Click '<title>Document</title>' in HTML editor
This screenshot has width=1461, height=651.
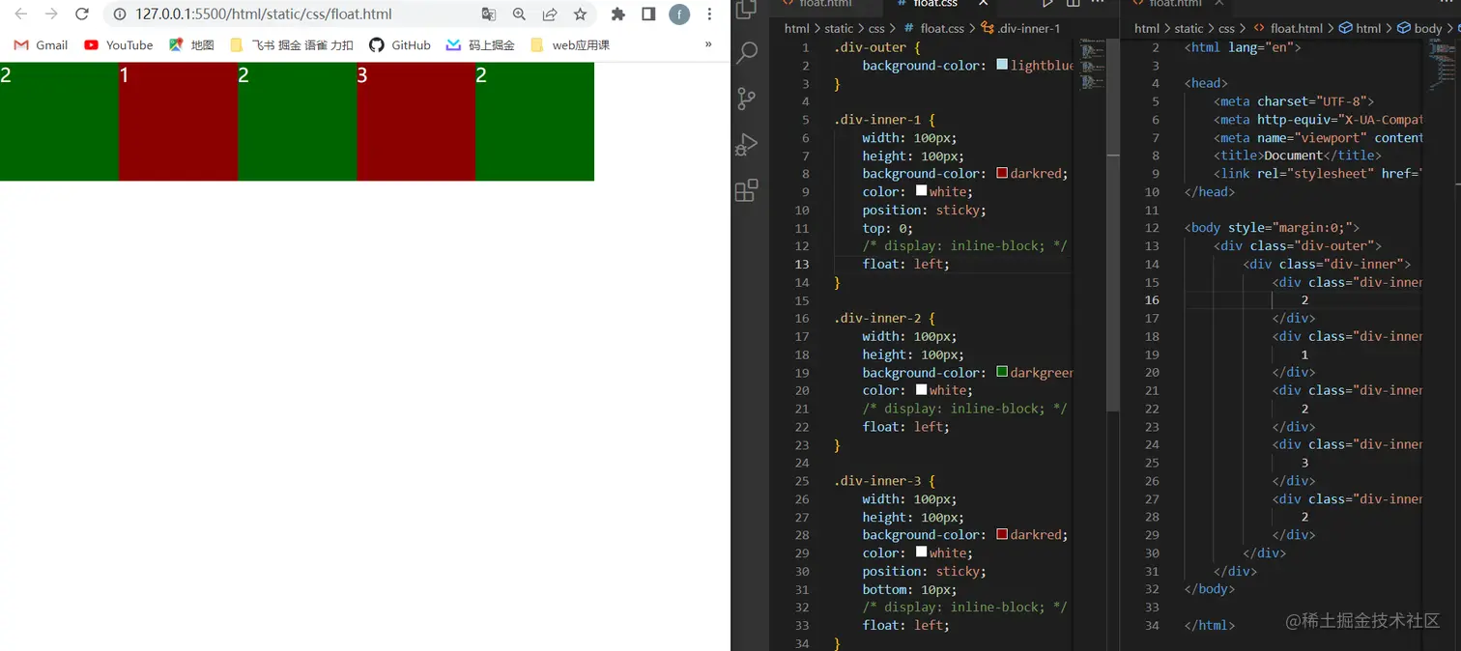(1298, 156)
